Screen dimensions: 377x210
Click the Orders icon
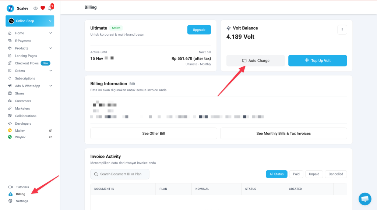(10, 71)
